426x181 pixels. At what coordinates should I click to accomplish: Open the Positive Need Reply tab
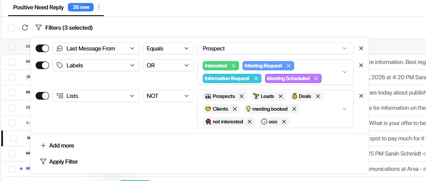pyautogui.click(x=38, y=7)
